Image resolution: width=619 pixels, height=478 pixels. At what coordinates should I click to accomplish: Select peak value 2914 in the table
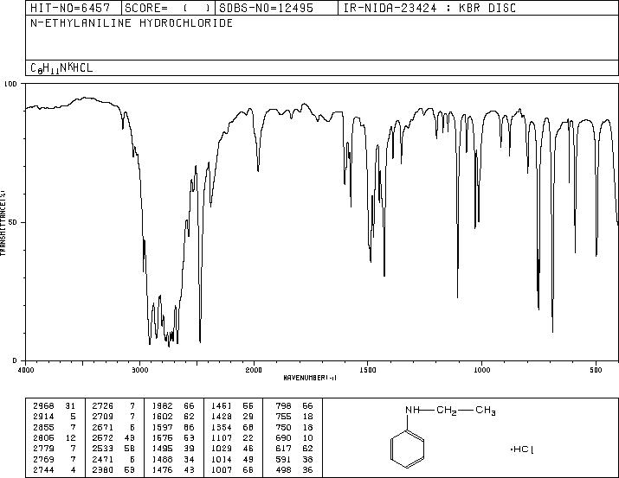click(43, 417)
